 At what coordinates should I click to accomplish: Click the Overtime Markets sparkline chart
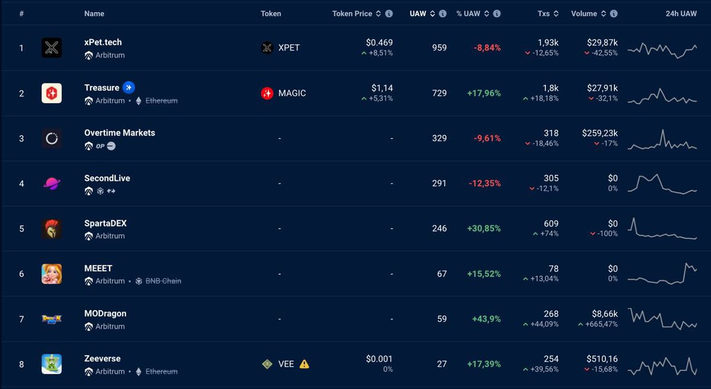[664, 138]
